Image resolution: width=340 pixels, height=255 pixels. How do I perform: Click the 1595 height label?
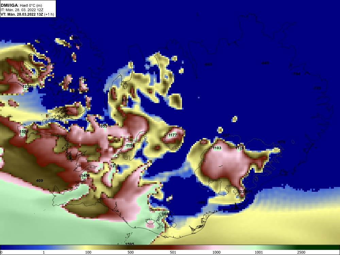coord(130,244)
